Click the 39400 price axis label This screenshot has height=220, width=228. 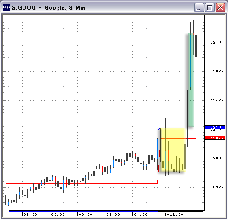tap(217, 42)
